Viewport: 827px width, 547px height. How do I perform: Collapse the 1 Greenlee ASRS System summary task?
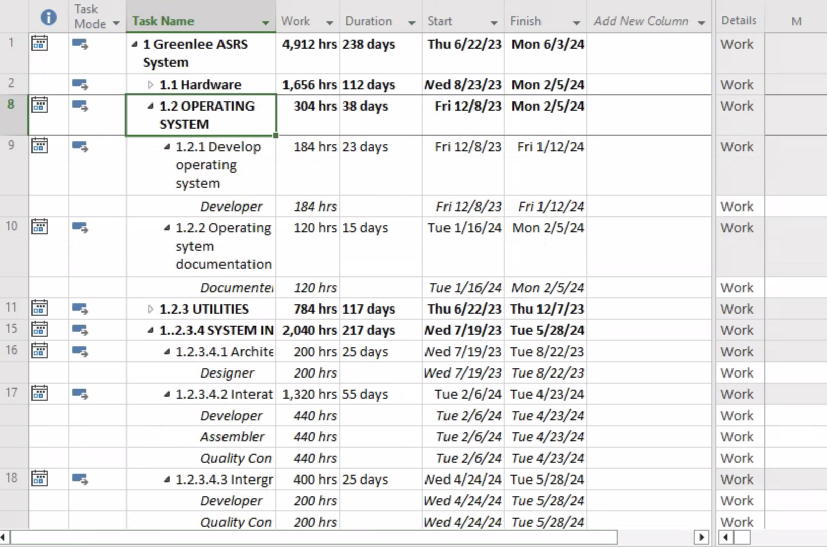tap(134, 45)
